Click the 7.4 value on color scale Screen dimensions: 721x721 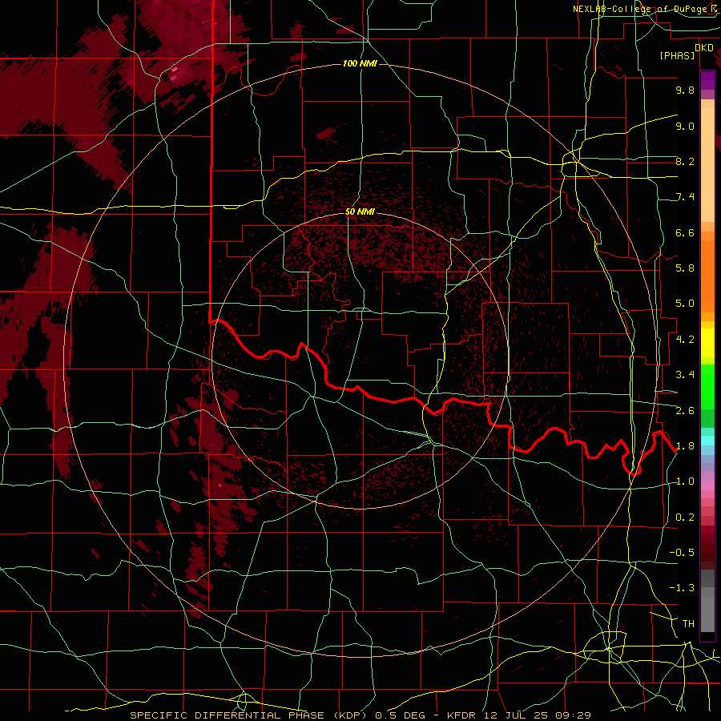[685, 197]
